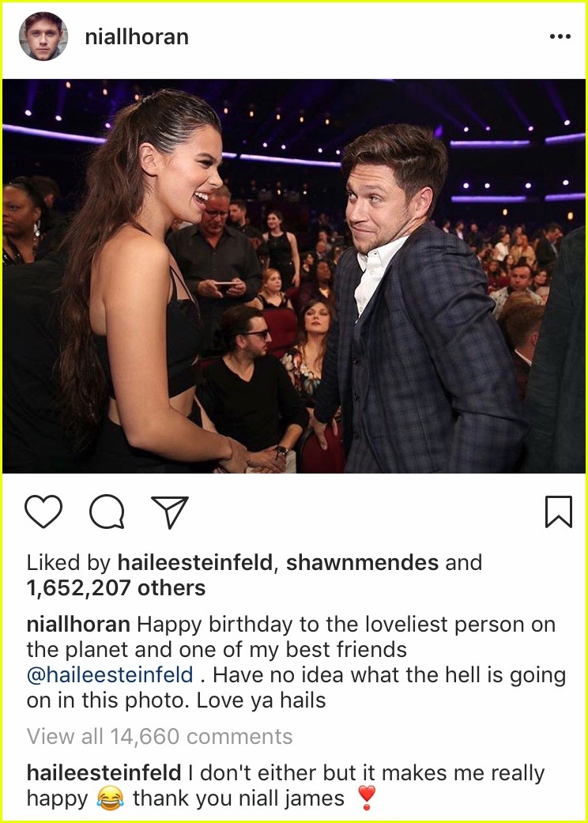Open haileesteinfeld commenter username
Viewport: 588px width, 823px height.
104,773
